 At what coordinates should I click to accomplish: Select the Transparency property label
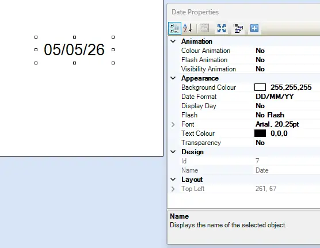tap(201, 143)
